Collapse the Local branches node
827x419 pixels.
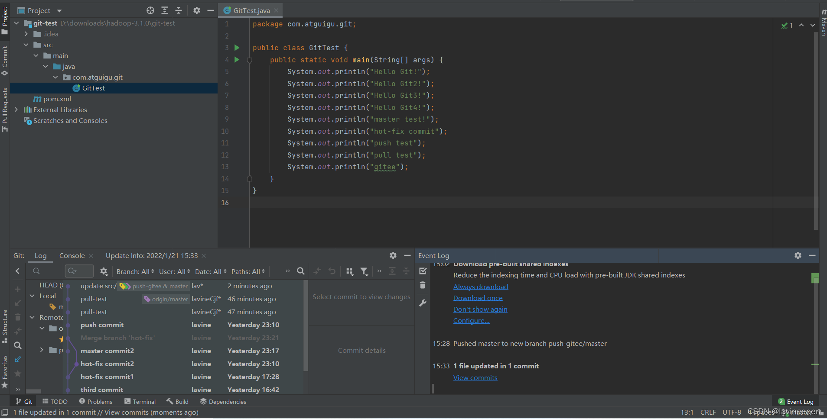click(32, 296)
